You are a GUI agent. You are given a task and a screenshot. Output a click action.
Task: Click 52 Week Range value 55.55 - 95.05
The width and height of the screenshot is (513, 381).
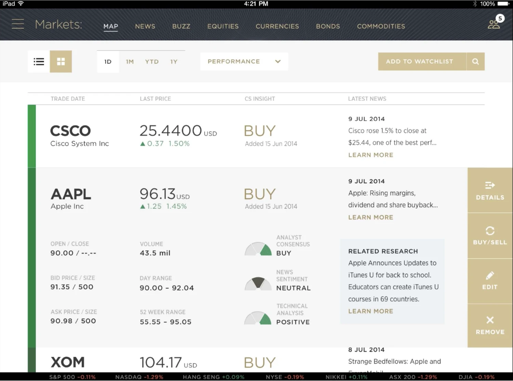(x=166, y=322)
